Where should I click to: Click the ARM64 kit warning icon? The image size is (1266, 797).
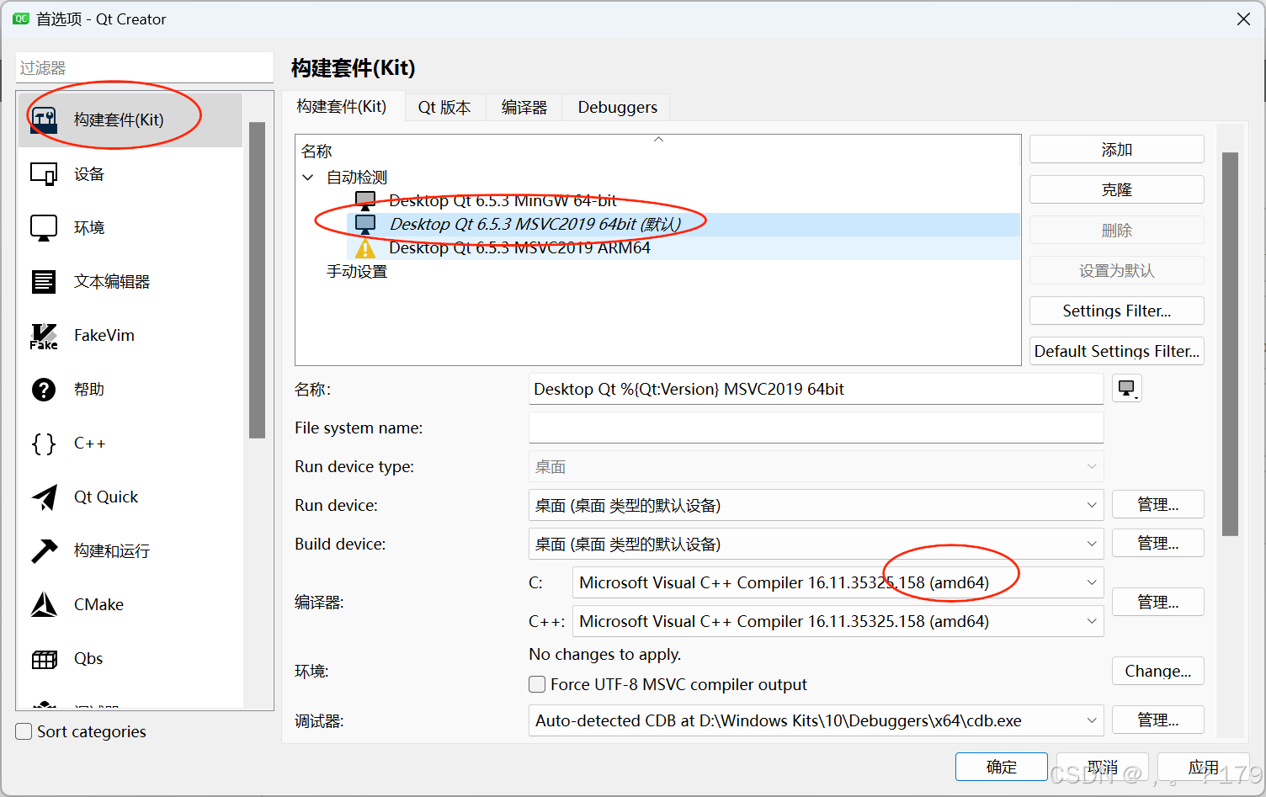[x=365, y=248]
